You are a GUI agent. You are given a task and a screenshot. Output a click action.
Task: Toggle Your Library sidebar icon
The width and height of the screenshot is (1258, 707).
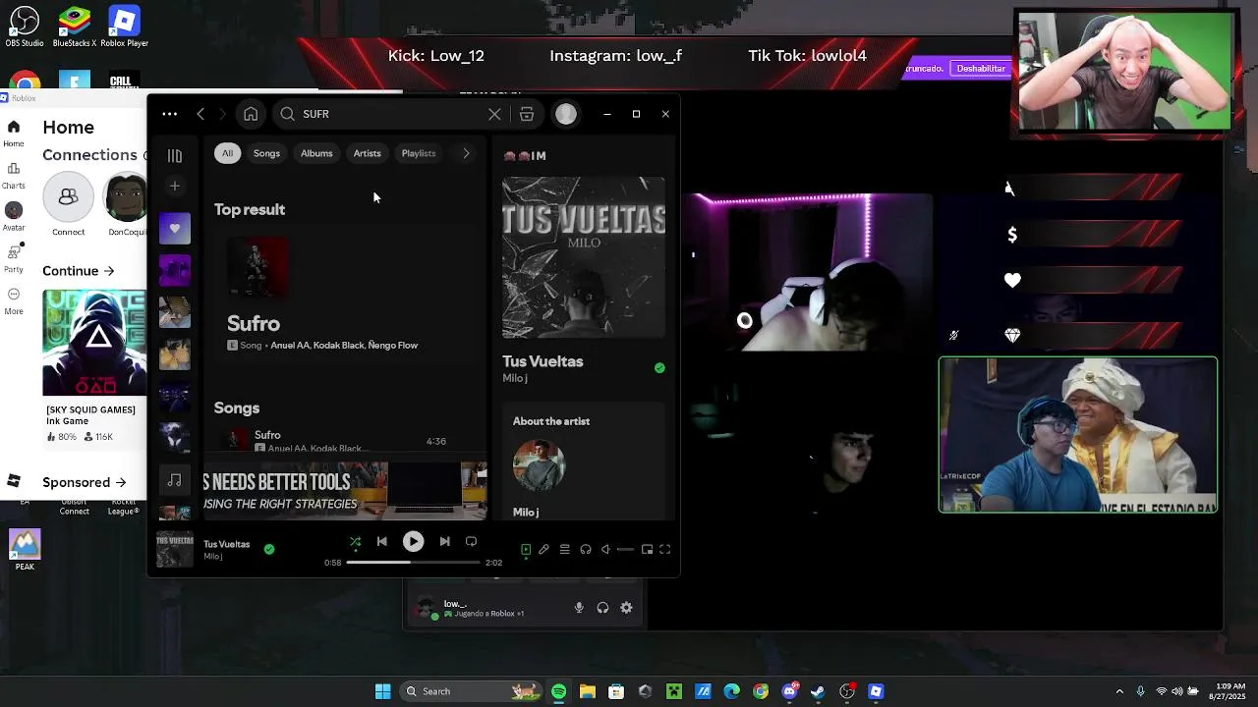tap(175, 155)
